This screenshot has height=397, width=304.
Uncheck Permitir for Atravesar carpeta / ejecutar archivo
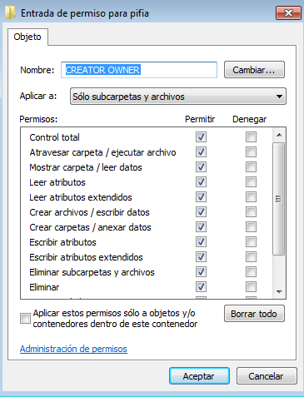click(x=201, y=151)
